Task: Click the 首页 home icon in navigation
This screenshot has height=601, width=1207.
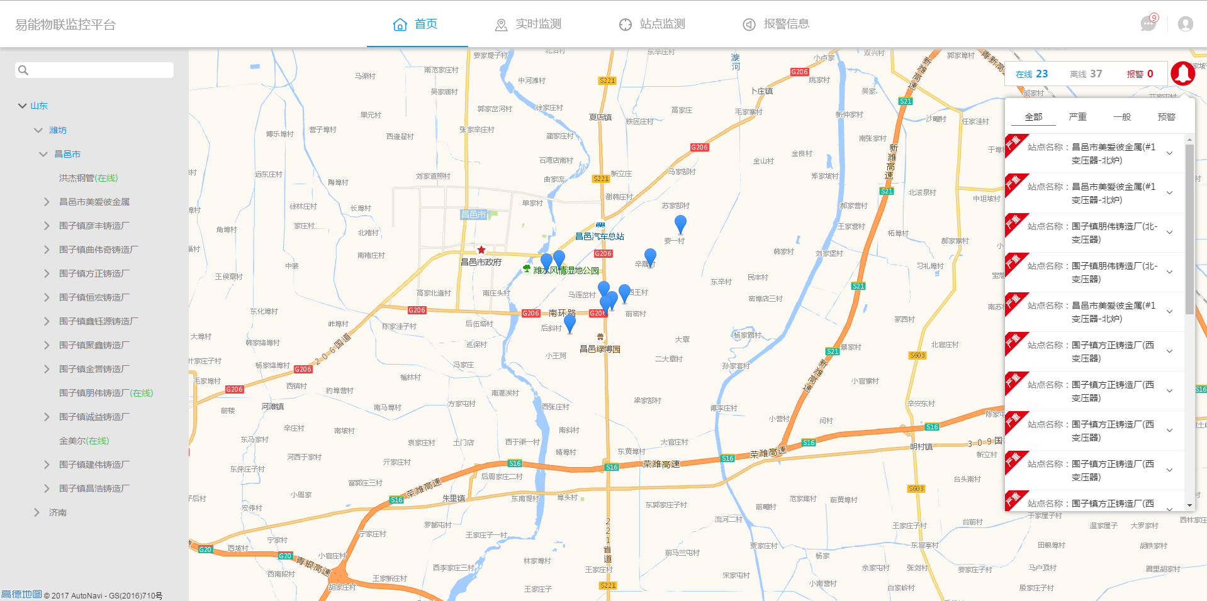Action: pyautogui.click(x=401, y=24)
